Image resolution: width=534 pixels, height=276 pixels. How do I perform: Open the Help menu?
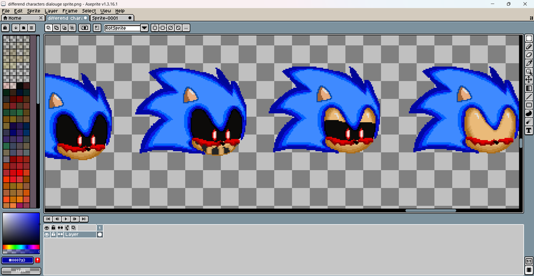120,11
